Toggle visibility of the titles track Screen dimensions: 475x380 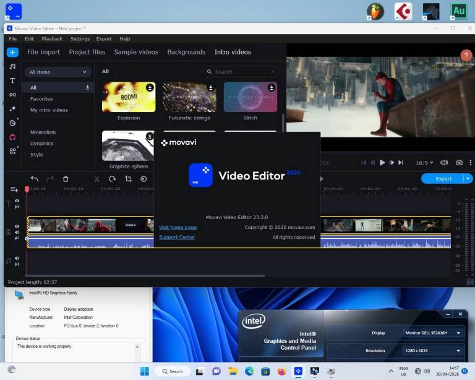pos(17,201)
